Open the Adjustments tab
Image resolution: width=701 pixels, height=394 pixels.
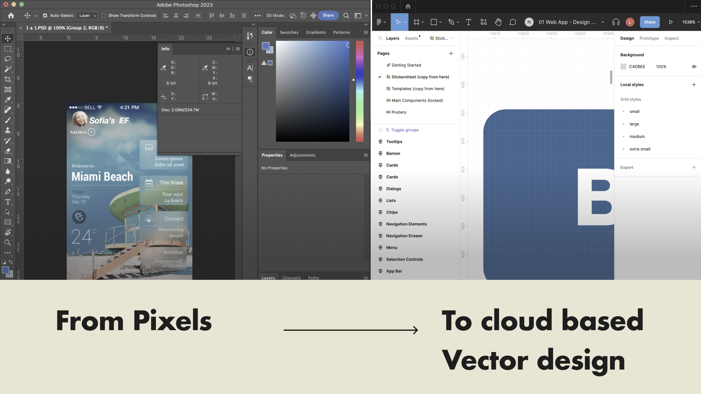[302, 155]
